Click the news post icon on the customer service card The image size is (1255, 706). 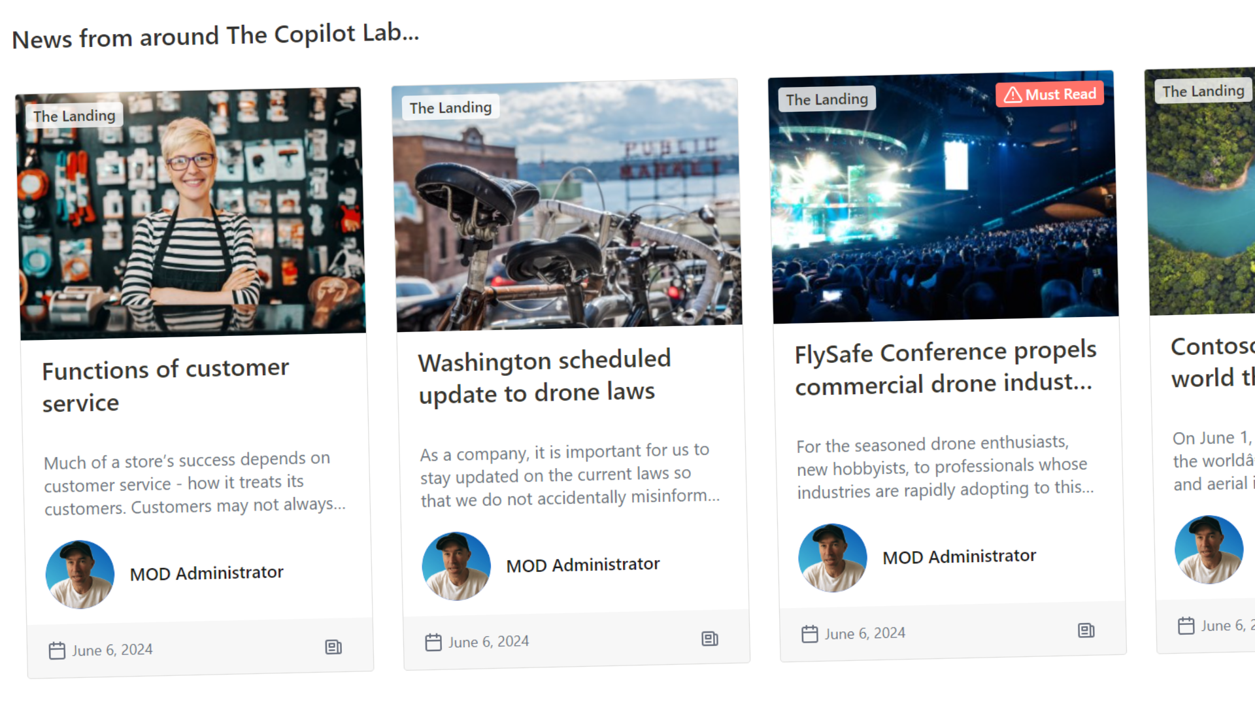(x=333, y=647)
